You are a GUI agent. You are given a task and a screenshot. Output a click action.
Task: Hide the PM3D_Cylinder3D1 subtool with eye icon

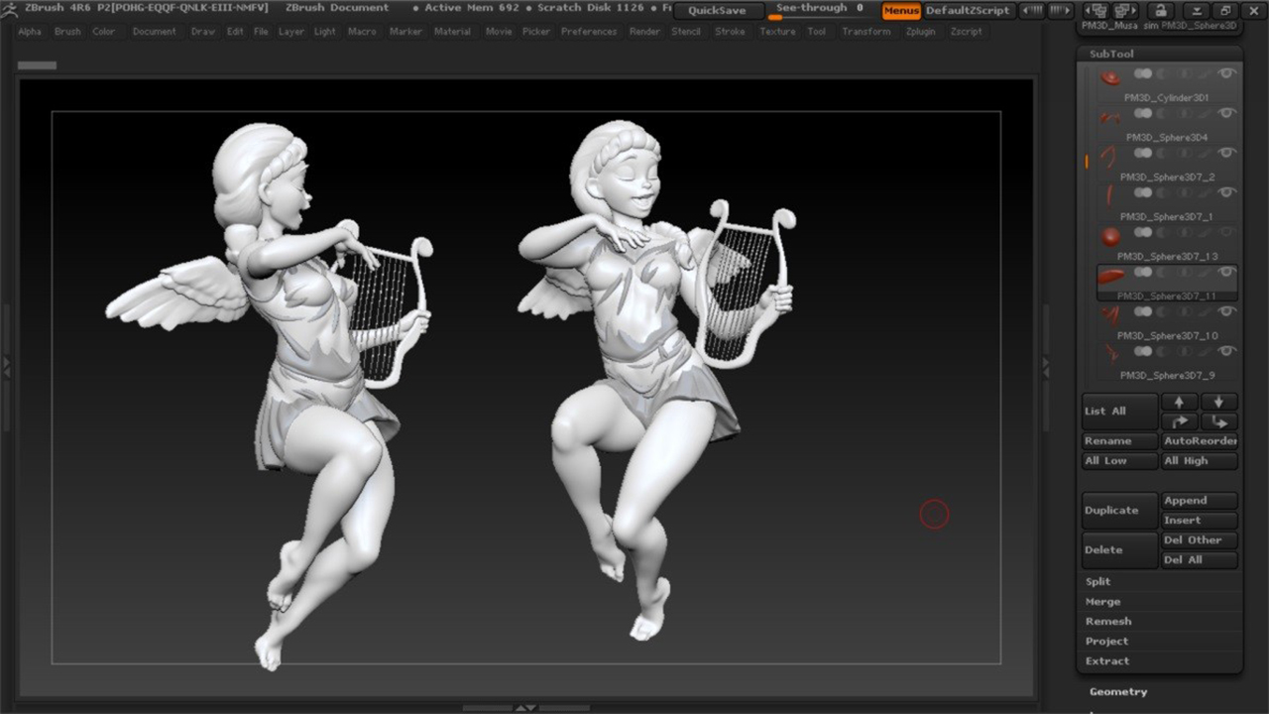1227,73
